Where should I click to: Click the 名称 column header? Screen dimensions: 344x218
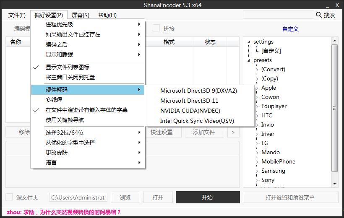[18, 42]
